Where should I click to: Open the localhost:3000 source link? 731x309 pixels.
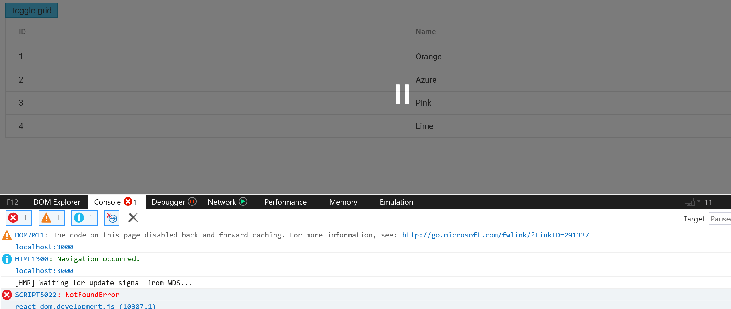click(x=44, y=247)
